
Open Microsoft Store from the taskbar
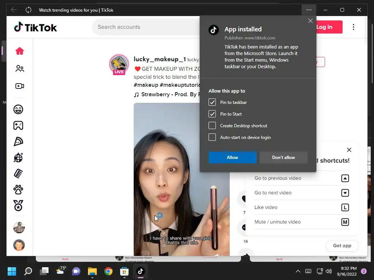124,271
